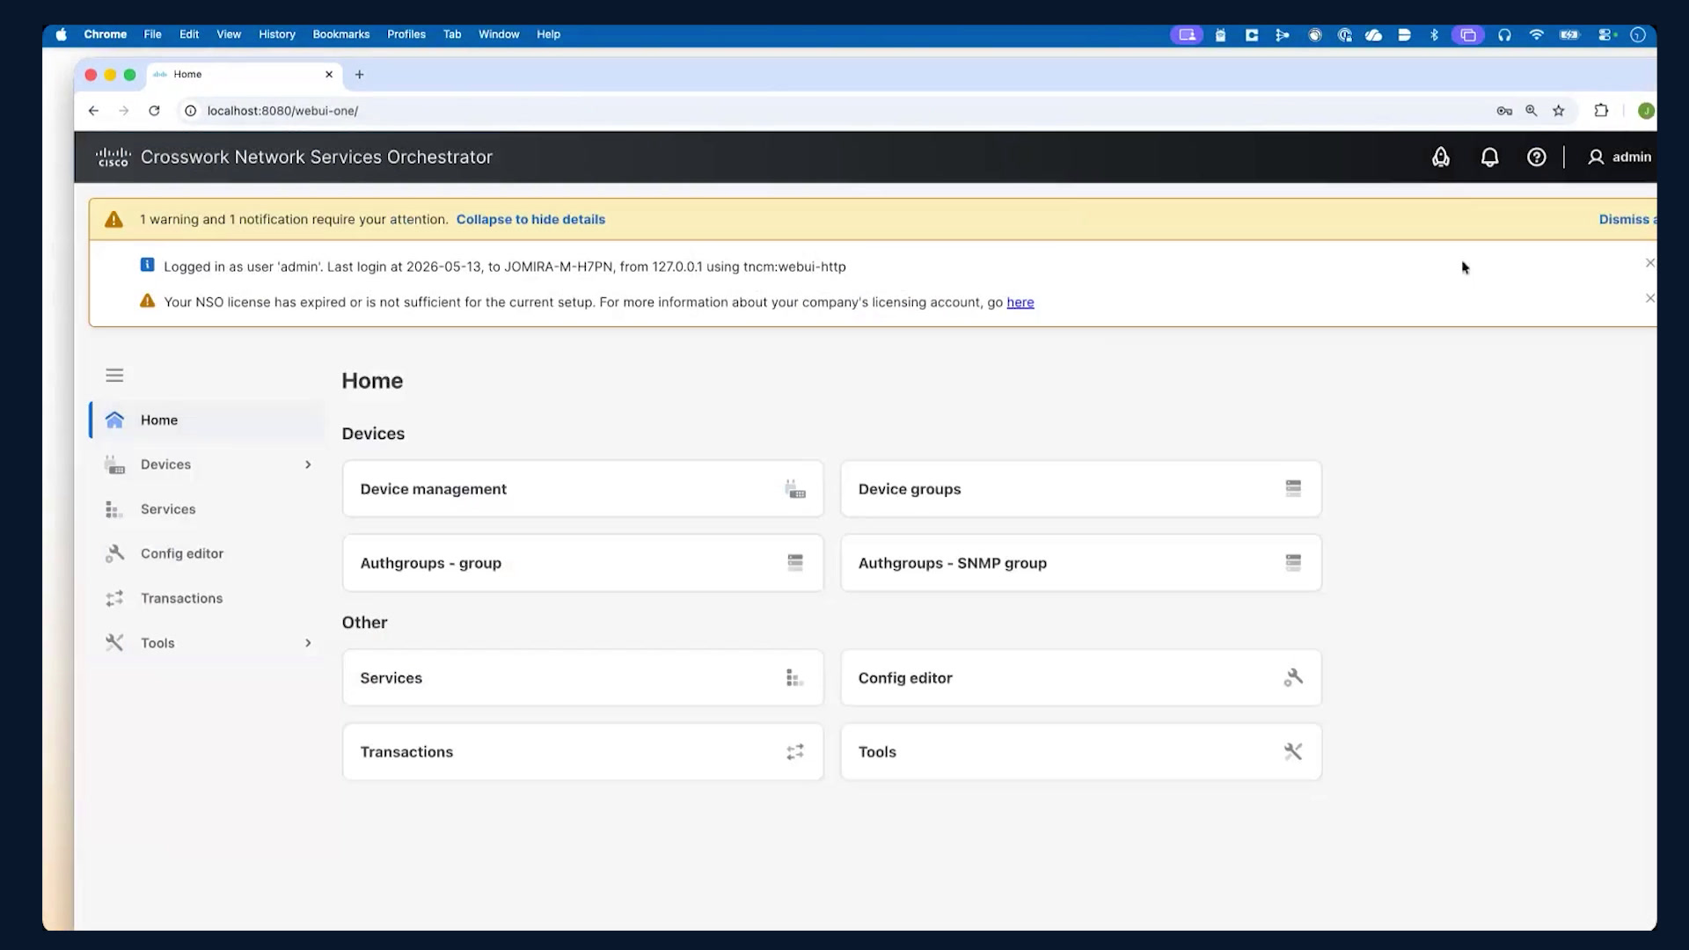
Task: Click the browser address bar
Action: tap(836, 111)
